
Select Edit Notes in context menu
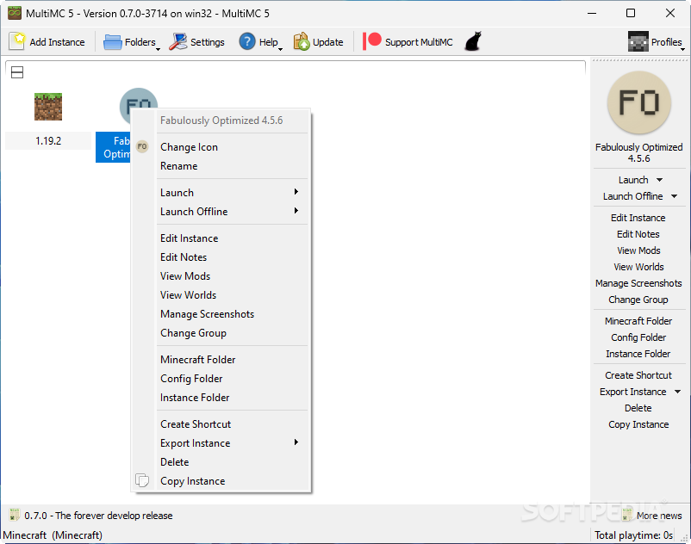click(x=184, y=257)
